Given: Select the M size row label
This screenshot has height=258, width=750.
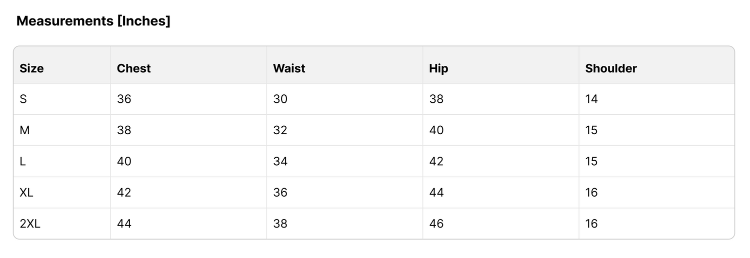Looking at the screenshot, I should [x=24, y=130].
